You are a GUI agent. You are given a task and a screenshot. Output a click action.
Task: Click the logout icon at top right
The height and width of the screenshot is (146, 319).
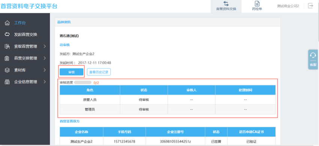pyautogui.click(x=310, y=6)
